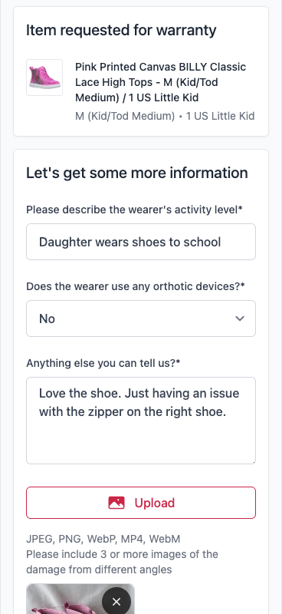The image size is (282, 614).
Task: Click the Anything else you can tell us label
Action: pos(103,363)
